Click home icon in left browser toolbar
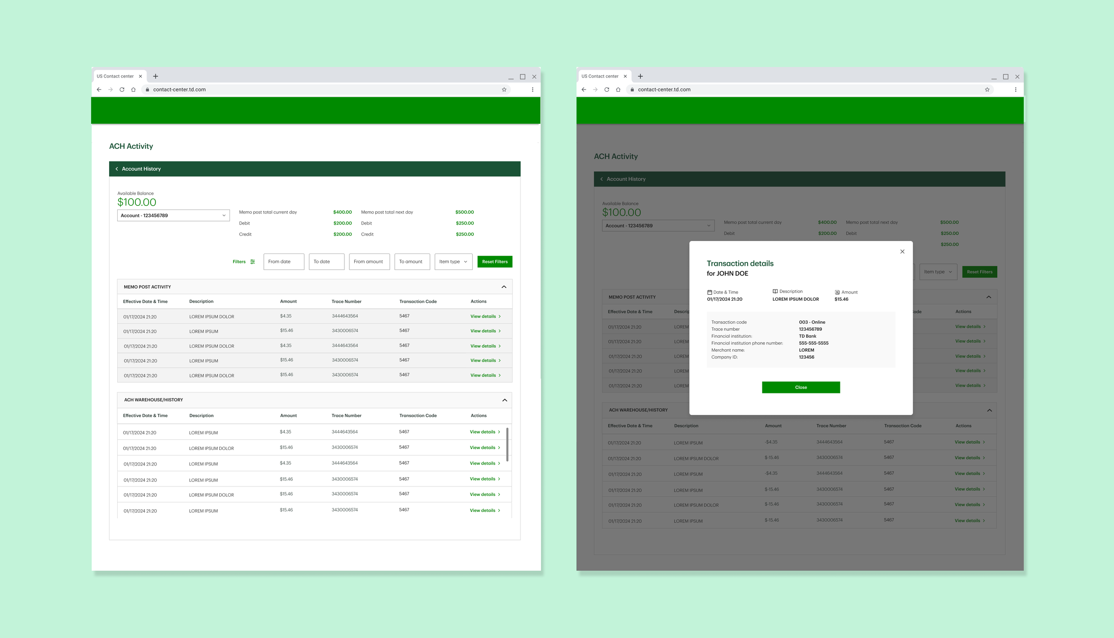Image resolution: width=1114 pixels, height=638 pixels. coord(133,90)
